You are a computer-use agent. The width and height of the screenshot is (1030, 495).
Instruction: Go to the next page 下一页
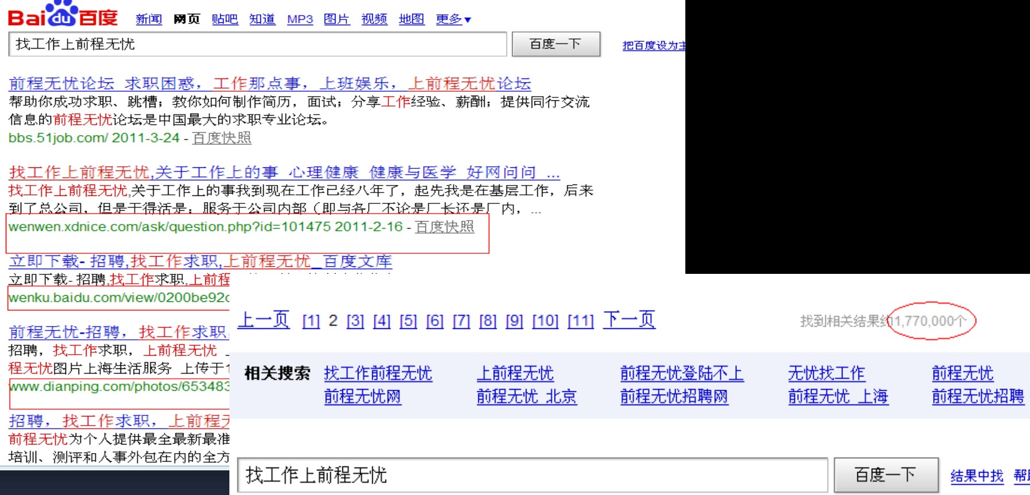[629, 320]
